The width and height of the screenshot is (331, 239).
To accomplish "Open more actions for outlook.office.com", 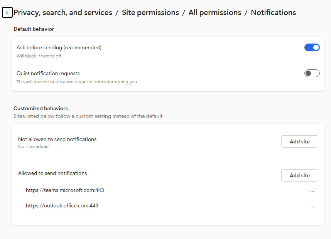I will coord(312,205).
